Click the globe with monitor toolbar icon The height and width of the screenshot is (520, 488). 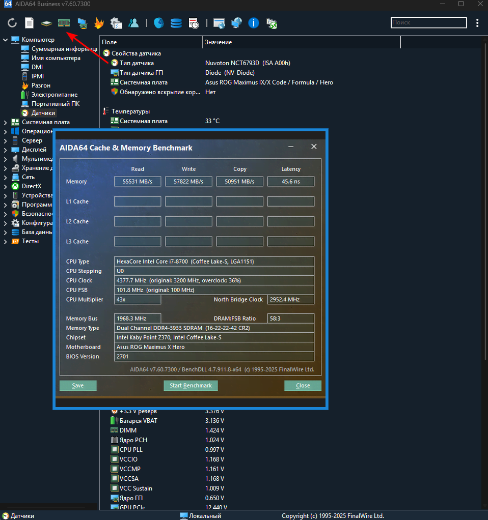(x=236, y=23)
